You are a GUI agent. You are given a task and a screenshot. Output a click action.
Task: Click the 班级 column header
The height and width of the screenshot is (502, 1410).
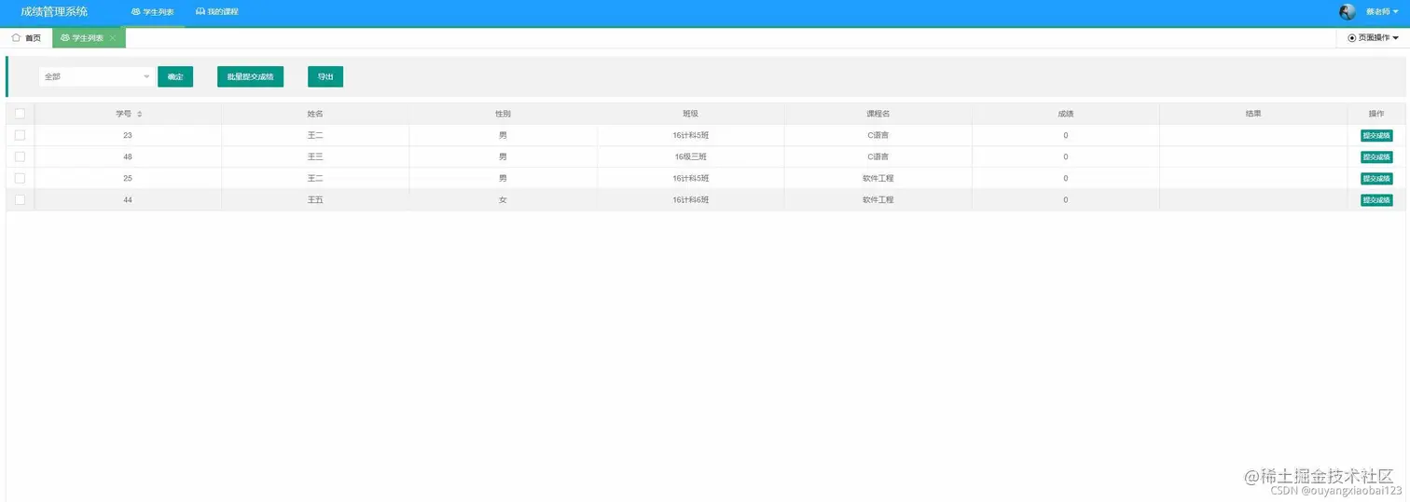coord(690,114)
